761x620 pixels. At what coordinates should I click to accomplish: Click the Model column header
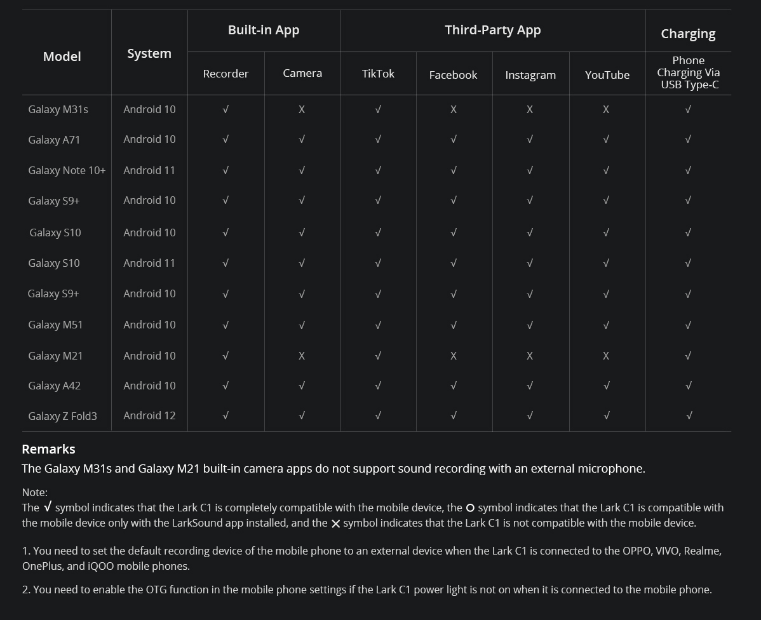pyautogui.click(x=62, y=57)
